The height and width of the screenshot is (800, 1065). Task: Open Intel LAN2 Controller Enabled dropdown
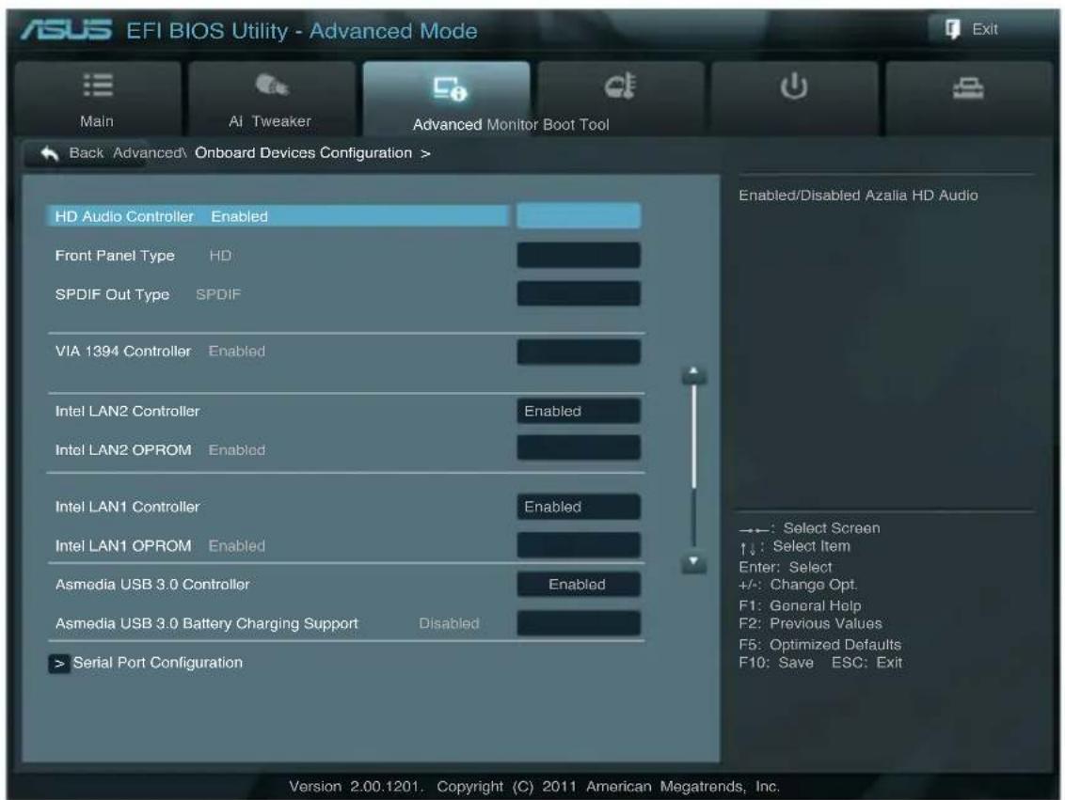(578, 411)
